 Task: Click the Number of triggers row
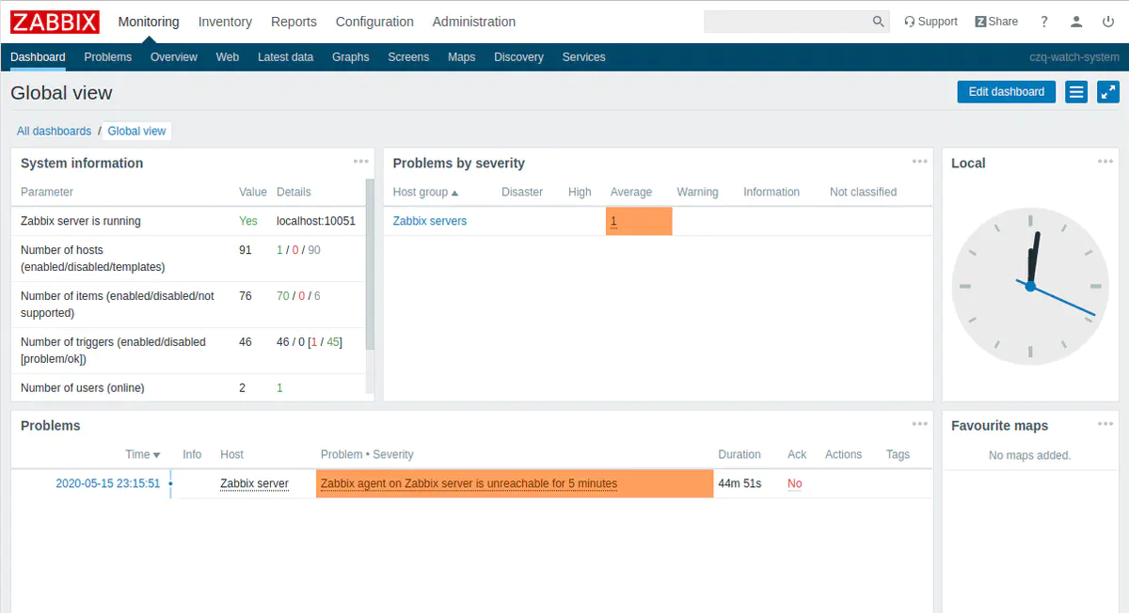click(x=188, y=351)
